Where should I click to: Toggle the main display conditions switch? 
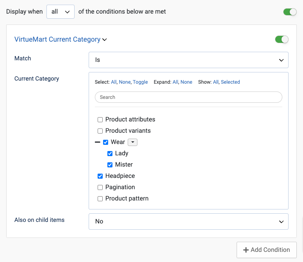(x=290, y=12)
